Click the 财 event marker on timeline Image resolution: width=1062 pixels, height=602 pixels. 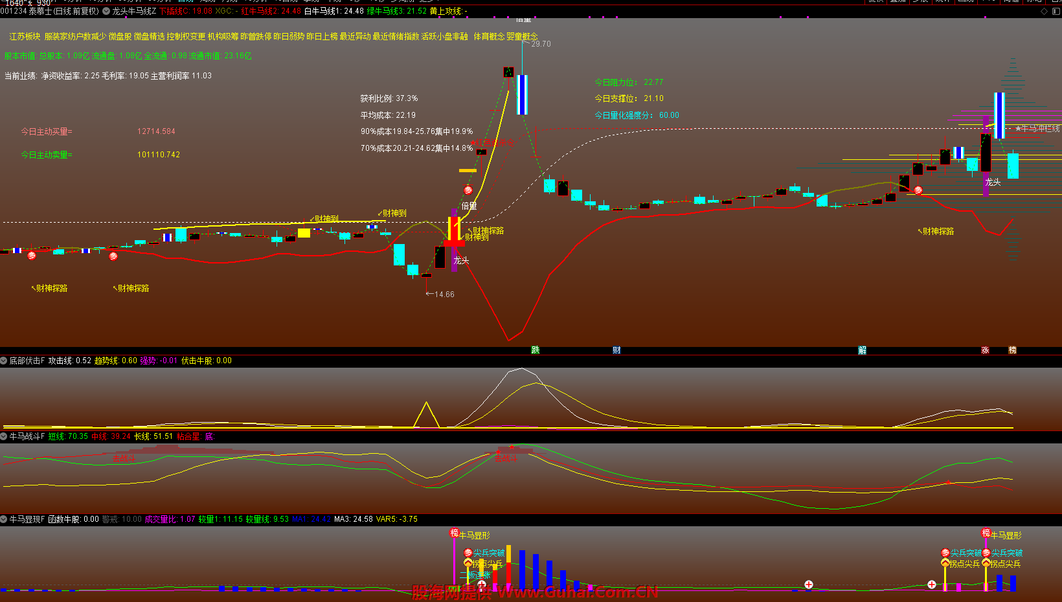616,350
